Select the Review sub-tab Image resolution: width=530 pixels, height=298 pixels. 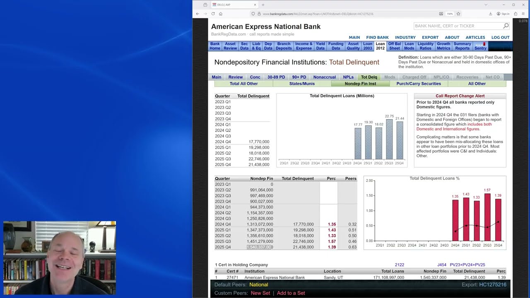(236, 77)
